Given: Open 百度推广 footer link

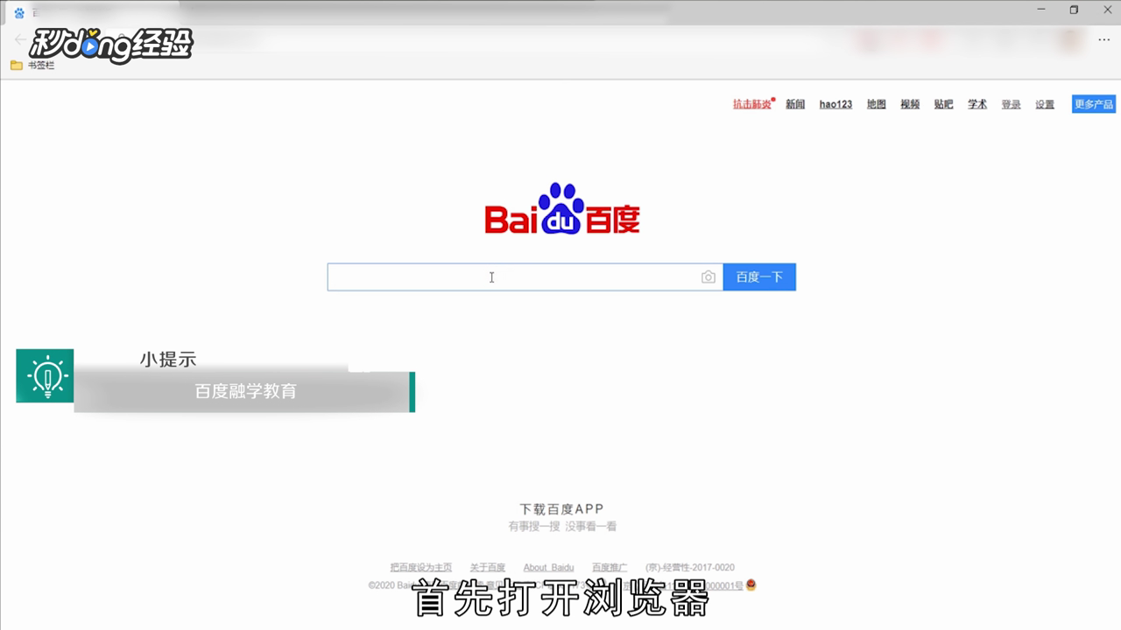Looking at the screenshot, I should point(610,567).
